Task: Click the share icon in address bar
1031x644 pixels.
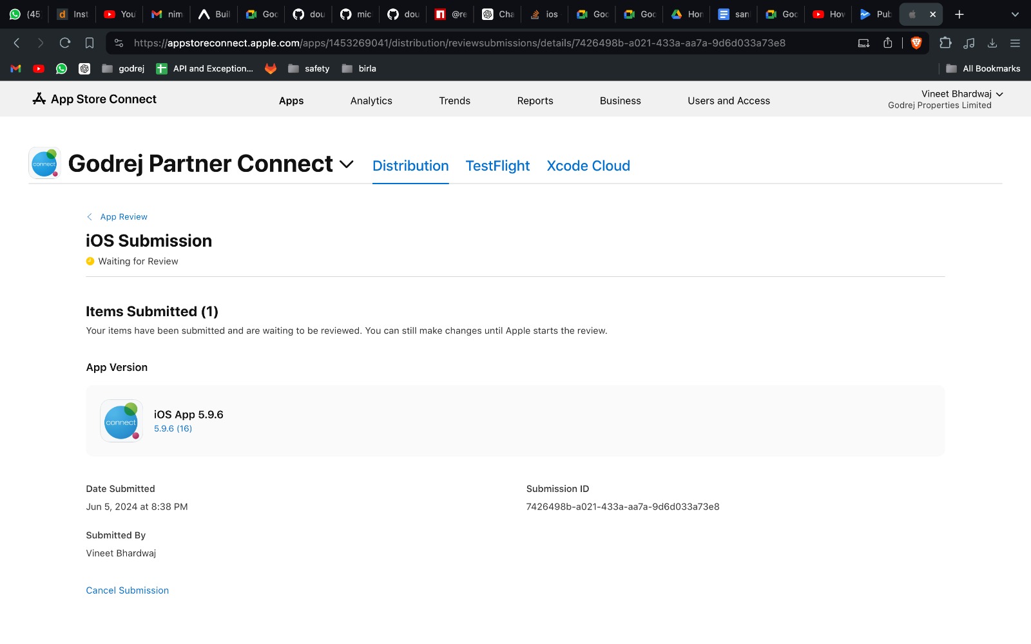Action: tap(888, 43)
